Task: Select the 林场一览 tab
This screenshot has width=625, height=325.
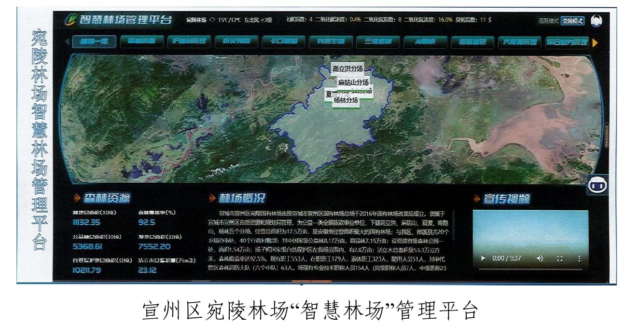Action: (x=94, y=41)
